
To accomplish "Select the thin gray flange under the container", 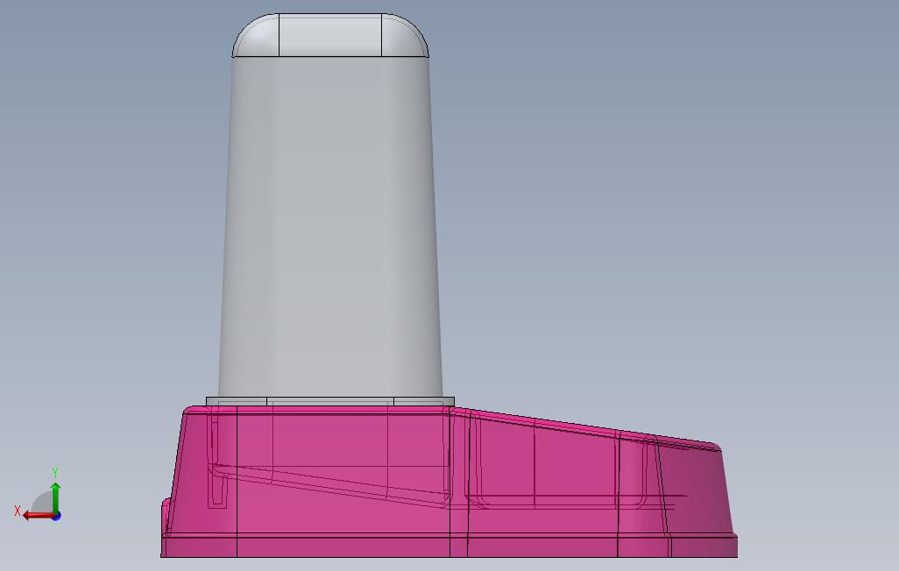I will click(330, 401).
